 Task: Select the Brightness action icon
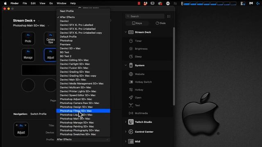click(131, 49)
